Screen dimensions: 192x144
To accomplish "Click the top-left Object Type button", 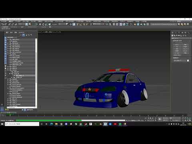I will click(x=177, y=44).
